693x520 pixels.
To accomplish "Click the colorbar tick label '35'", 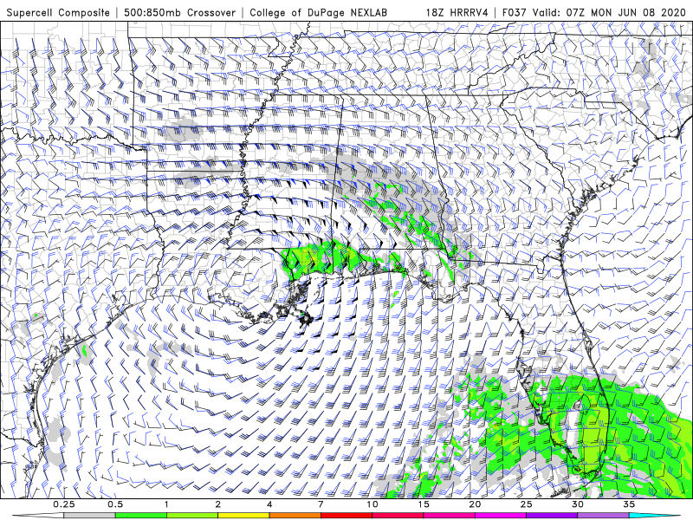I will click(x=629, y=504).
